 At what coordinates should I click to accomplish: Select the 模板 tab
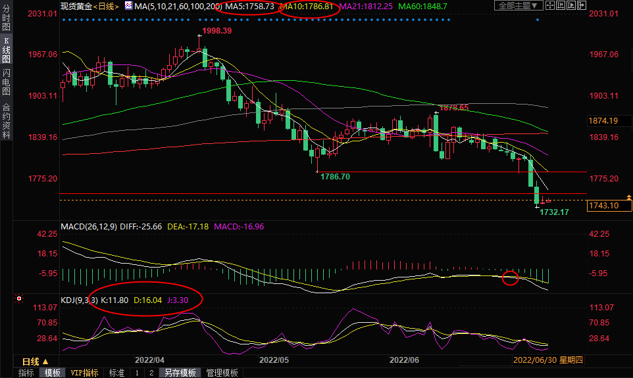(x=53, y=373)
